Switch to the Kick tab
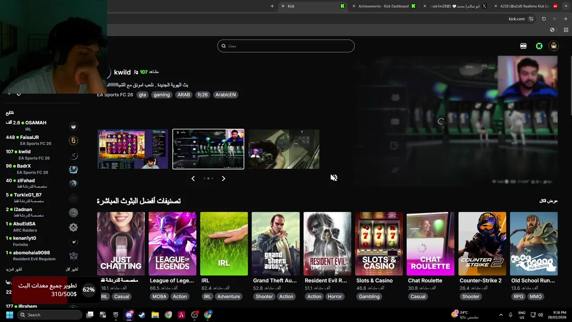The image size is (572, 322). pyautogui.click(x=313, y=6)
